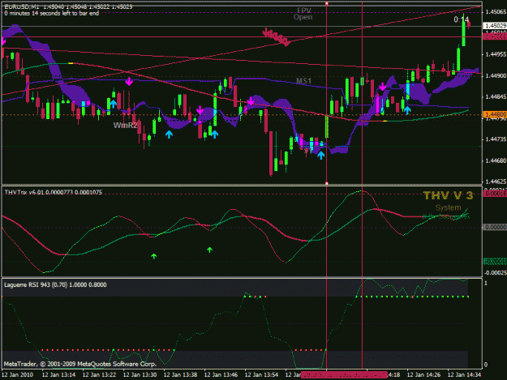Click the 0:14 bar countdown label
The height and width of the screenshot is (380, 507).
click(x=461, y=19)
